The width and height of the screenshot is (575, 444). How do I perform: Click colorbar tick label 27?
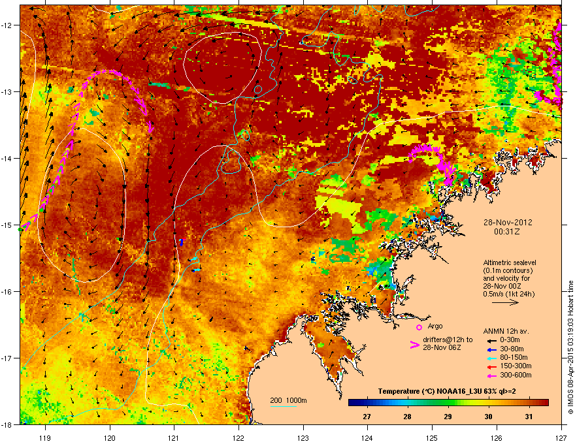(x=367, y=417)
